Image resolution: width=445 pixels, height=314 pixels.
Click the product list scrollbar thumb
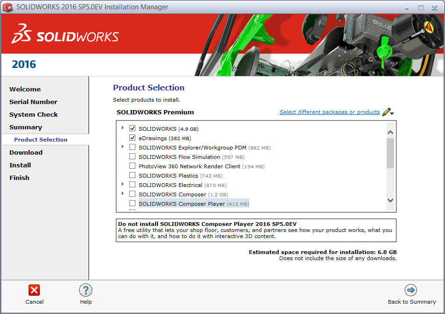point(390,153)
